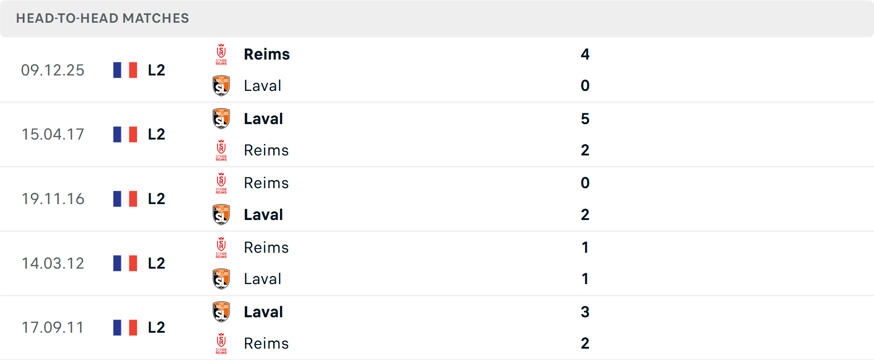Image resolution: width=874 pixels, height=360 pixels.
Task: Select Reims team name in 17.09.11 match
Action: (266, 344)
